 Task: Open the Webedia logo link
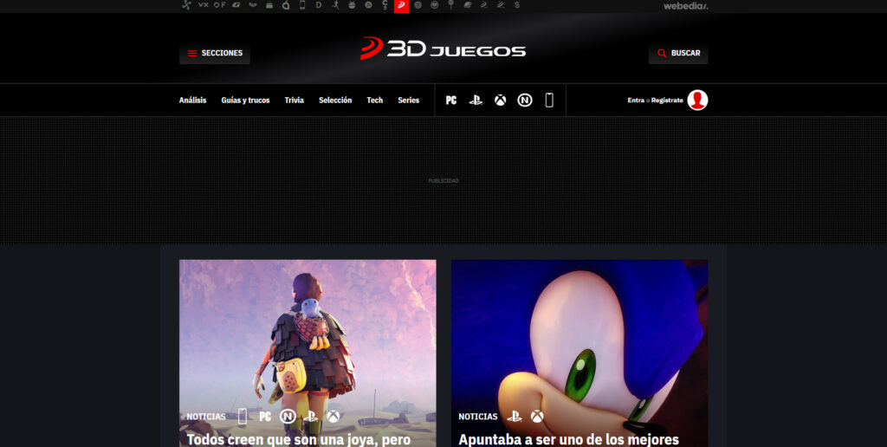coord(686,6)
